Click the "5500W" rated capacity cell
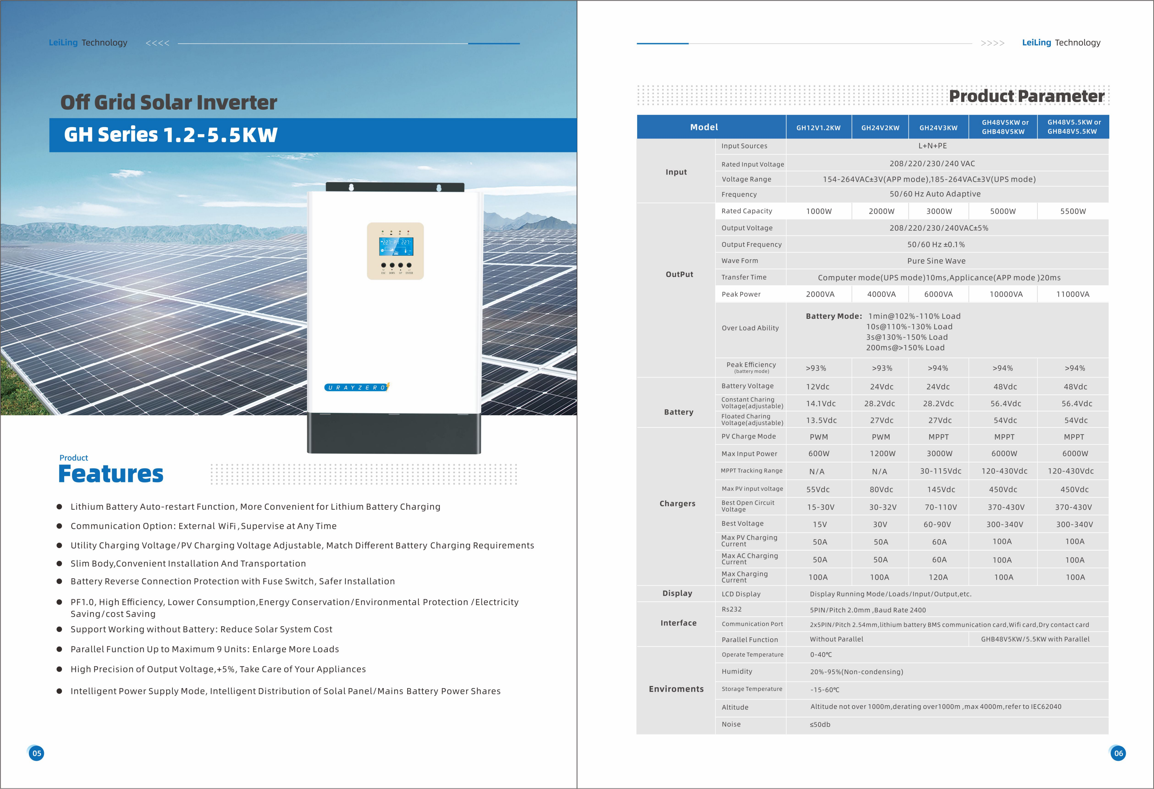The image size is (1154, 789). tap(1073, 211)
